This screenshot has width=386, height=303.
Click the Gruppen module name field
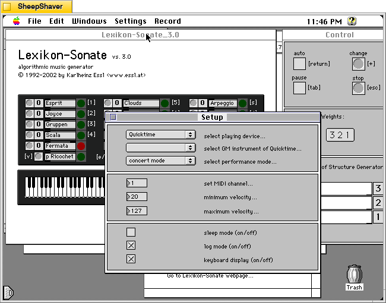(60, 125)
